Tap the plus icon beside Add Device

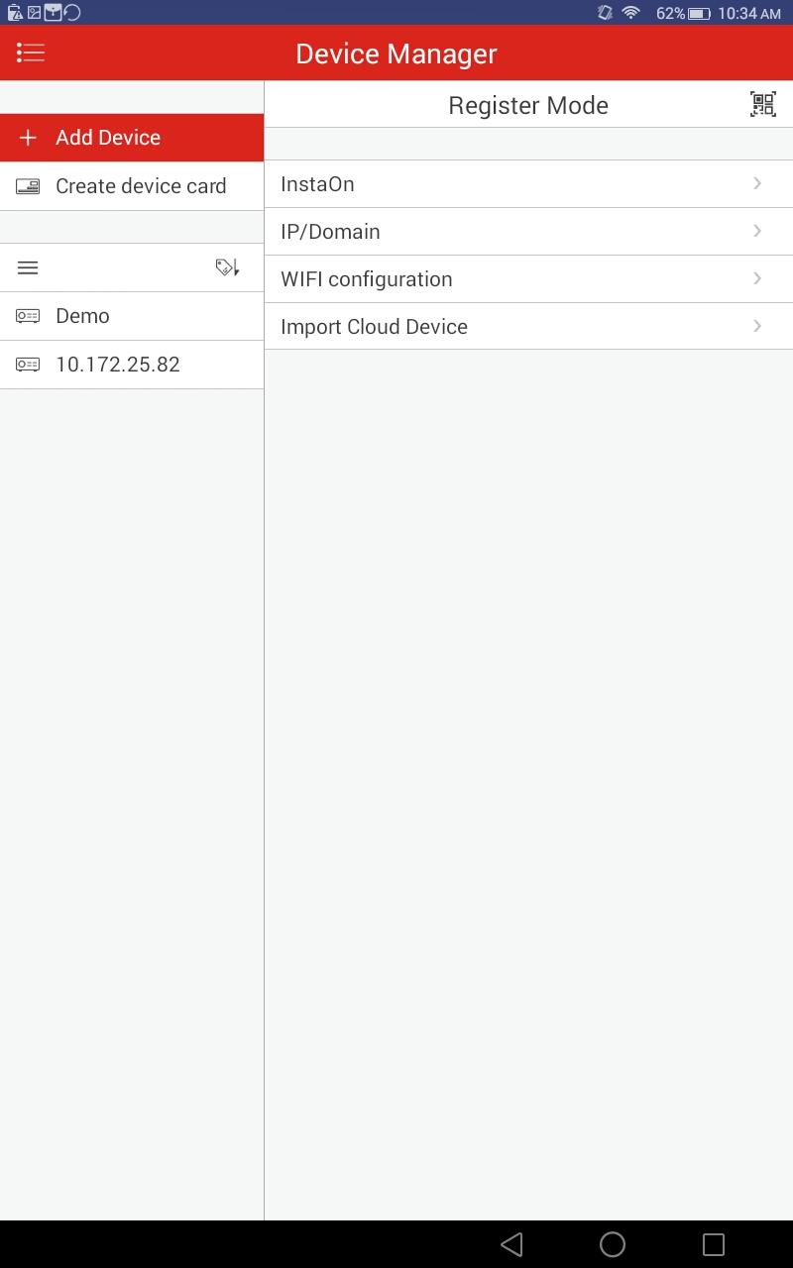[28, 138]
